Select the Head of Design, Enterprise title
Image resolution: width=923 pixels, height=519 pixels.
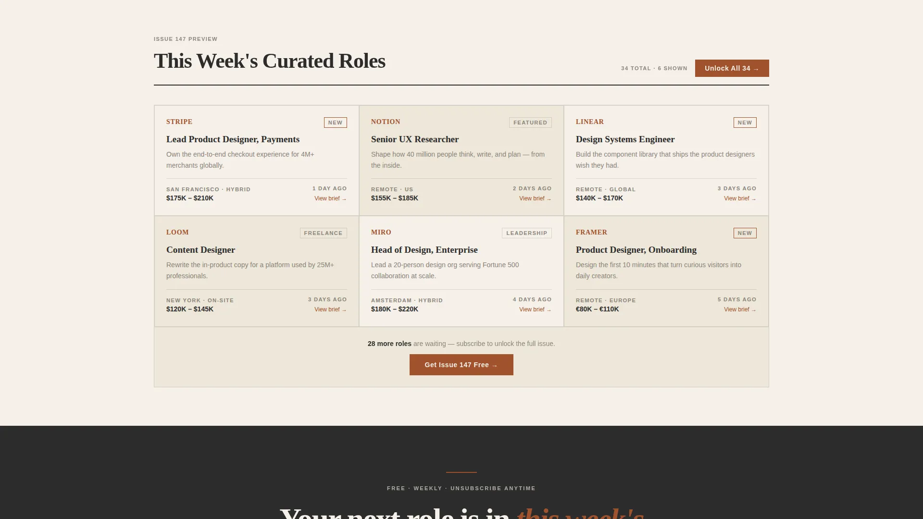424,250
